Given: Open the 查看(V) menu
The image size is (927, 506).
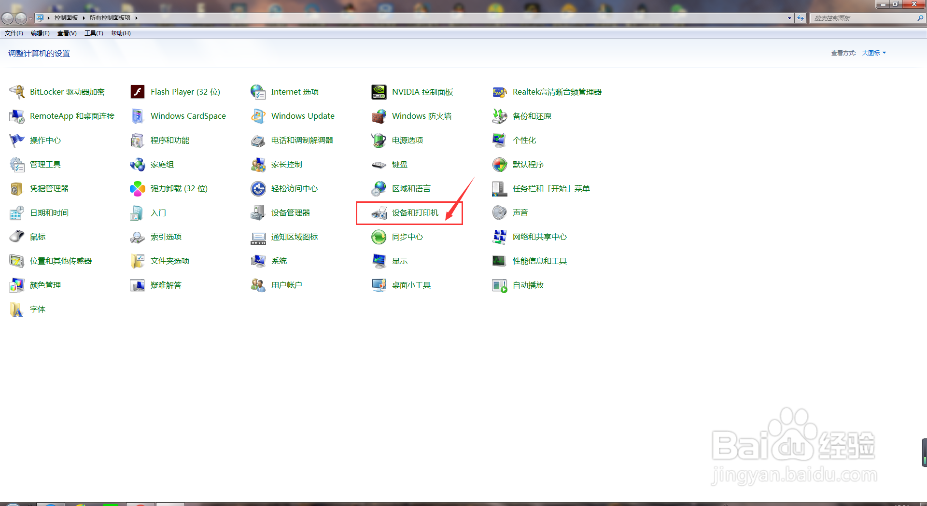Looking at the screenshot, I should 67,33.
